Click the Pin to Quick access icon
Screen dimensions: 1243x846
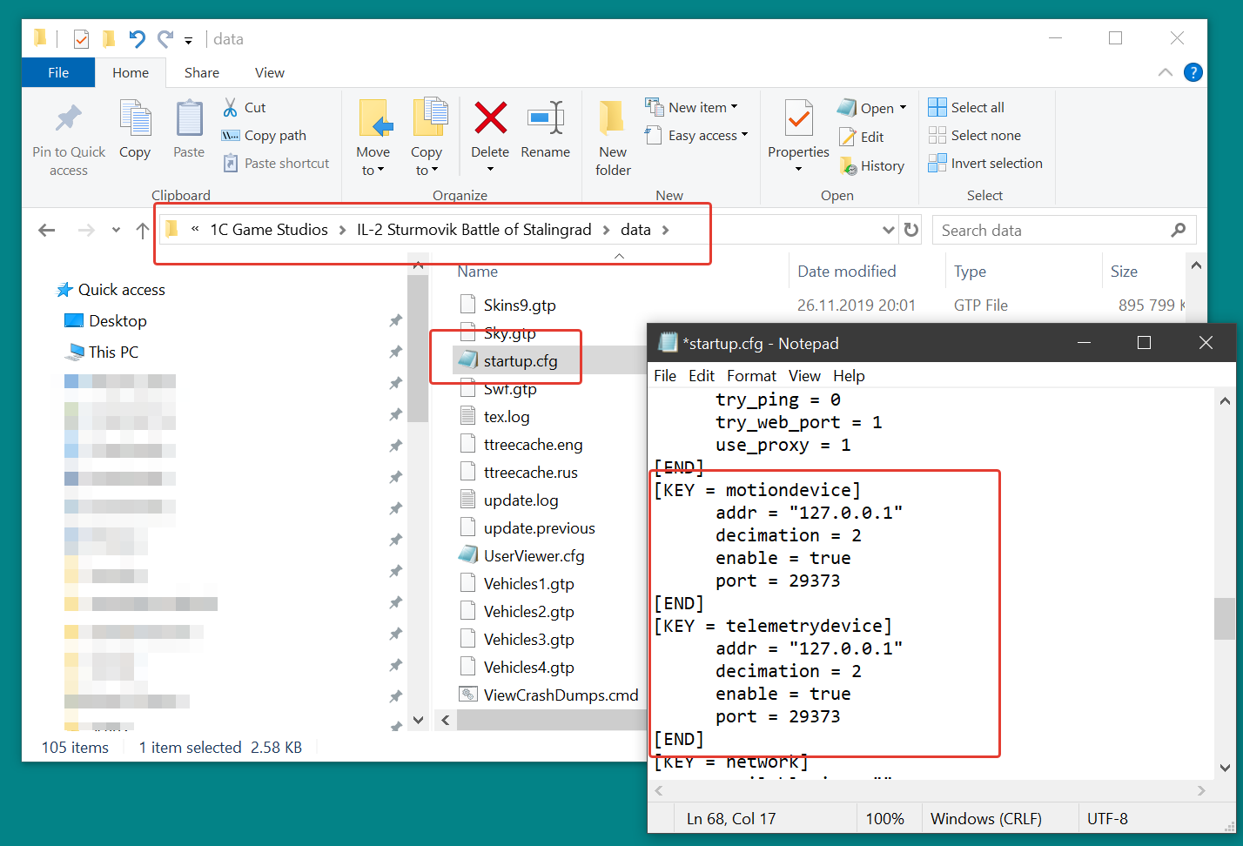coord(69,119)
